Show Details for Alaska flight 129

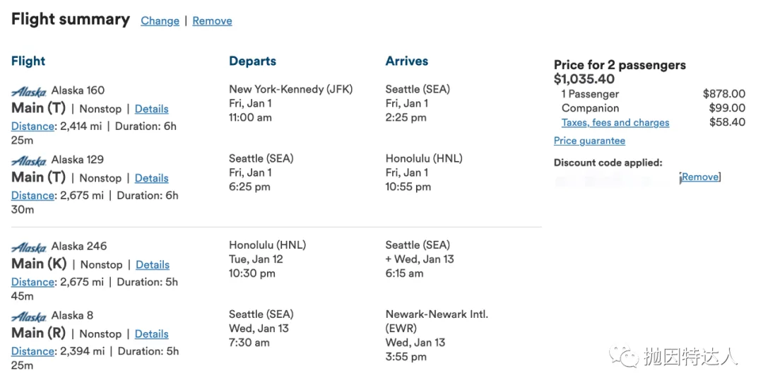151,178
